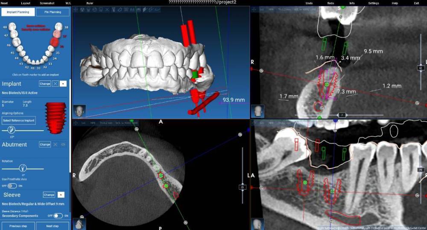Click the 3D view head orientation icon
The image size is (427, 230).
coord(79,111)
